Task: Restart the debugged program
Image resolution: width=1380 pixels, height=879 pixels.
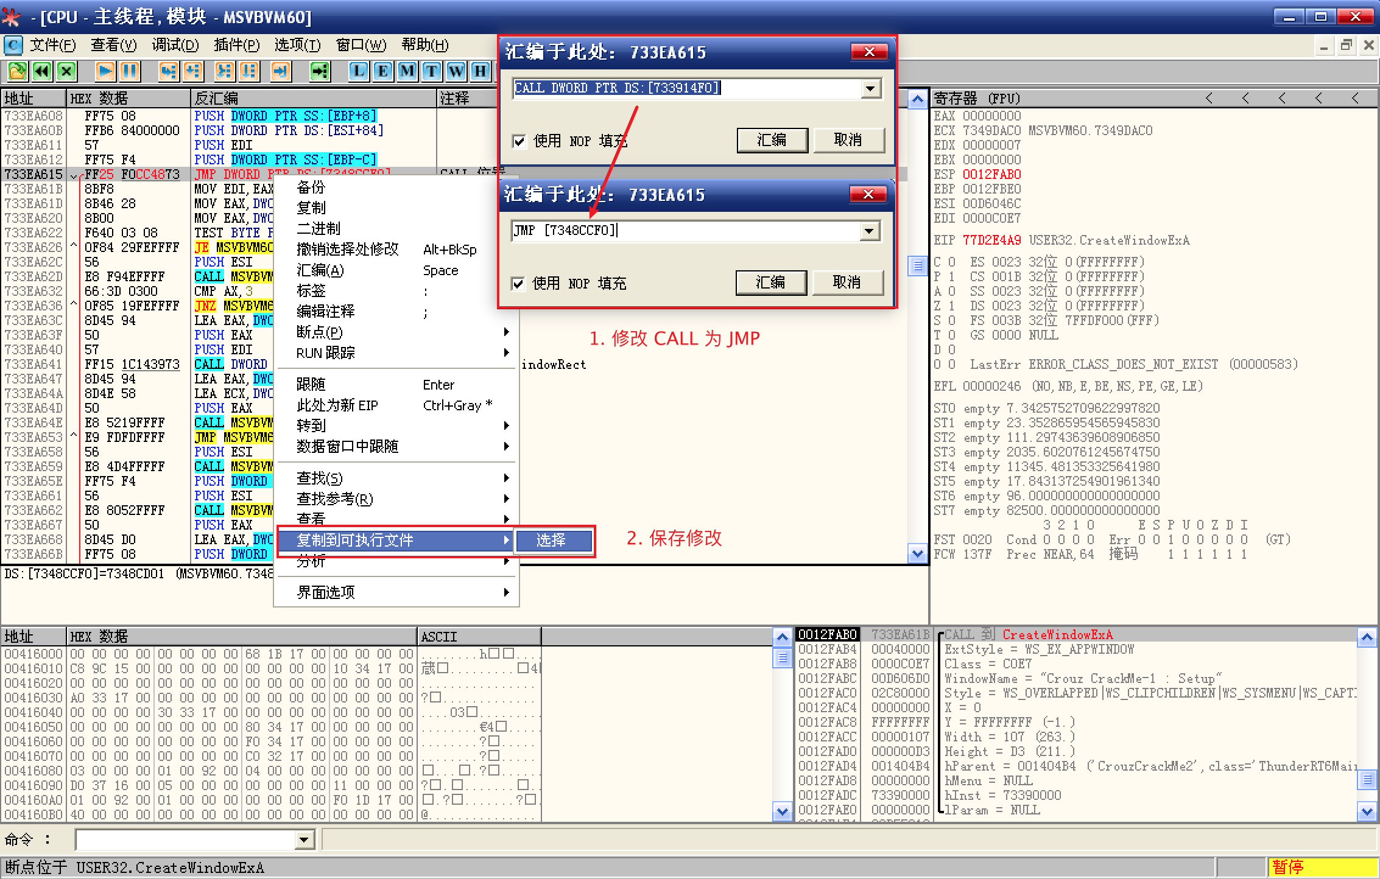Action: [41, 71]
